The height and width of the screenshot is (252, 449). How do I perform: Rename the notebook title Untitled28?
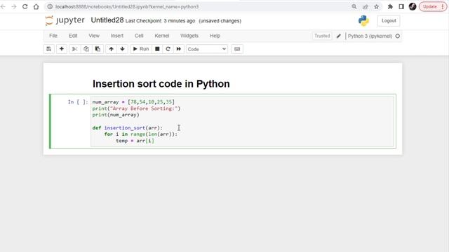point(107,20)
